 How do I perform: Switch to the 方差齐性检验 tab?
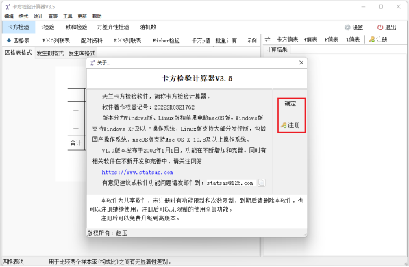coord(113,27)
